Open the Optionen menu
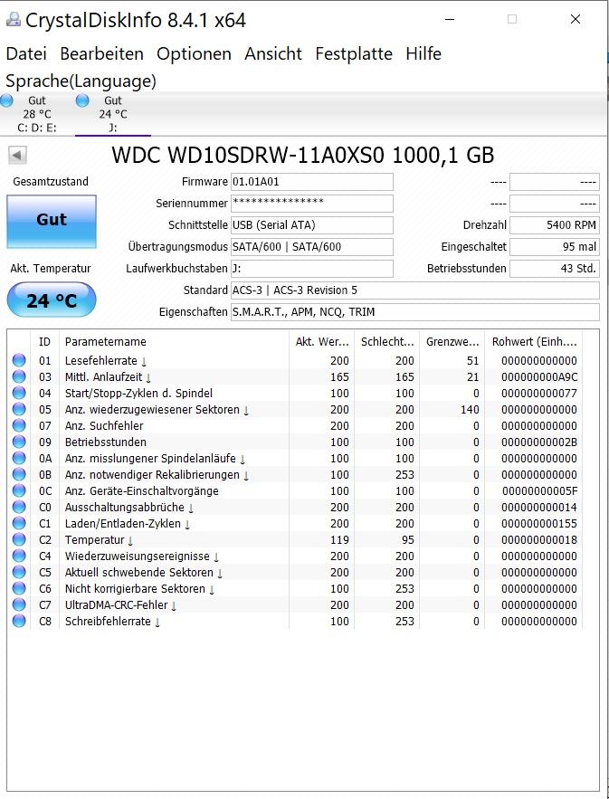This screenshot has width=609, height=799. 194,53
